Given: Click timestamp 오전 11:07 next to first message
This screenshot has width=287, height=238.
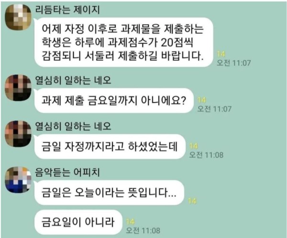Looking at the screenshot, I should pyautogui.click(x=234, y=63).
